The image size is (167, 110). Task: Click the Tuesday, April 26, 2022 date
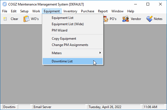coord(114,107)
